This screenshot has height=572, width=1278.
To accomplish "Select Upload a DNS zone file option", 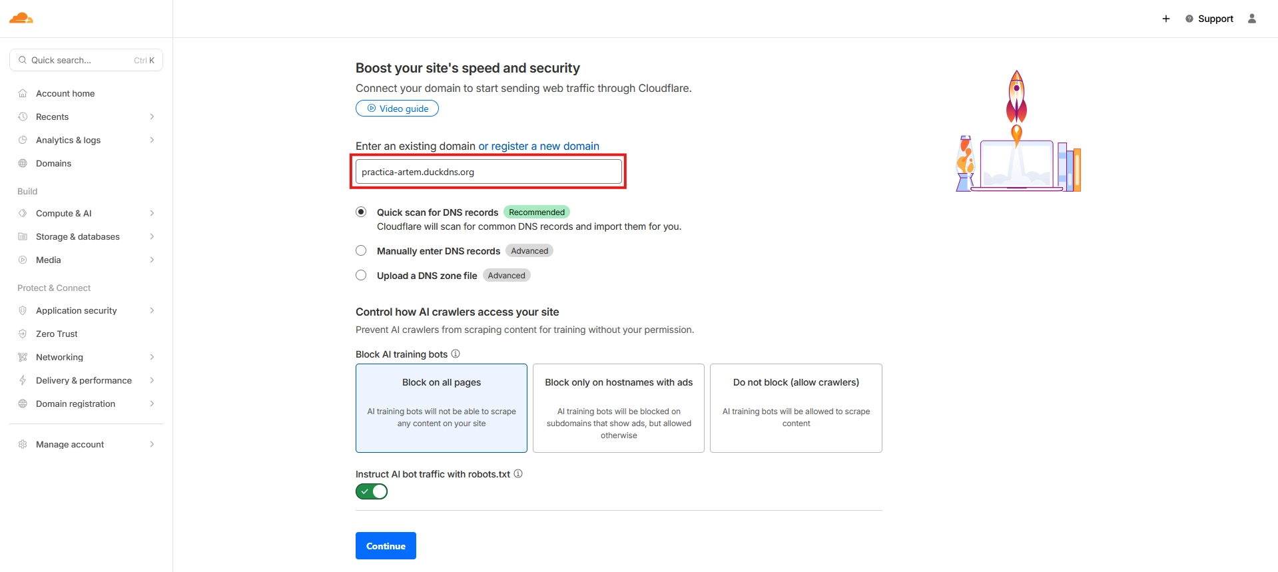I will [361, 276].
